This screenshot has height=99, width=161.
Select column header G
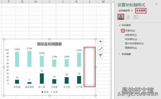(x=22, y=2)
